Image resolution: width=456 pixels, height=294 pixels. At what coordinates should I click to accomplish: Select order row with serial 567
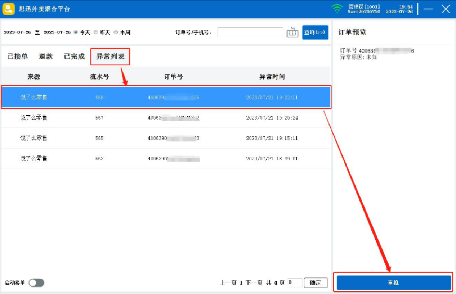pyautogui.click(x=166, y=118)
